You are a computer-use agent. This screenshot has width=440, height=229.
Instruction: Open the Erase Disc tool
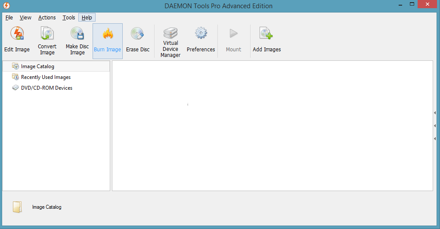(x=137, y=40)
